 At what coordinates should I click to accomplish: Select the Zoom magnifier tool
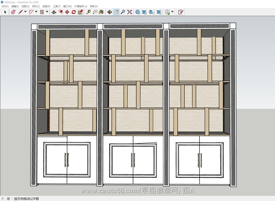click(123, 12)
